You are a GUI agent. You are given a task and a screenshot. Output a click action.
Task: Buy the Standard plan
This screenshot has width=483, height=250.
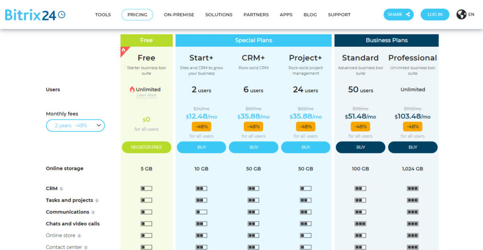tap(360, 147)
